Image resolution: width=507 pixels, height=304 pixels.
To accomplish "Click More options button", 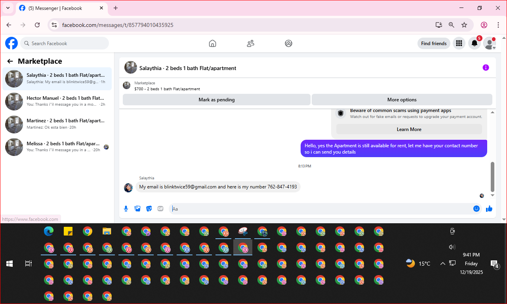I will click(x=402, y=100).
